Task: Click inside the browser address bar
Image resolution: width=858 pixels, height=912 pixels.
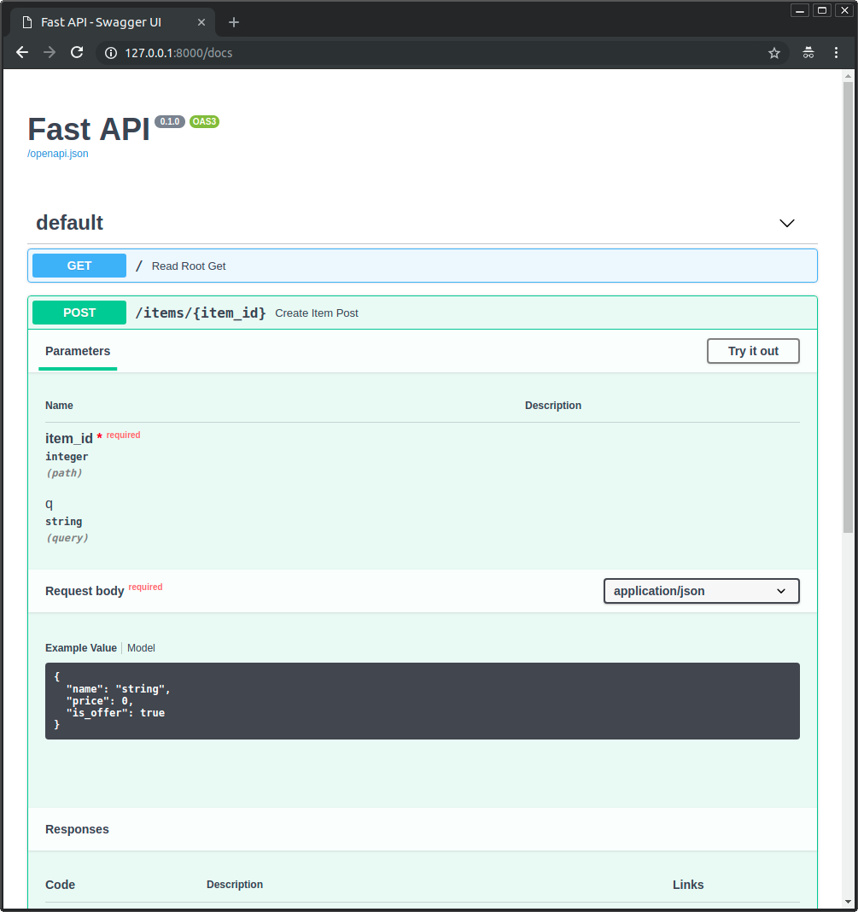Action: (341, 52)
